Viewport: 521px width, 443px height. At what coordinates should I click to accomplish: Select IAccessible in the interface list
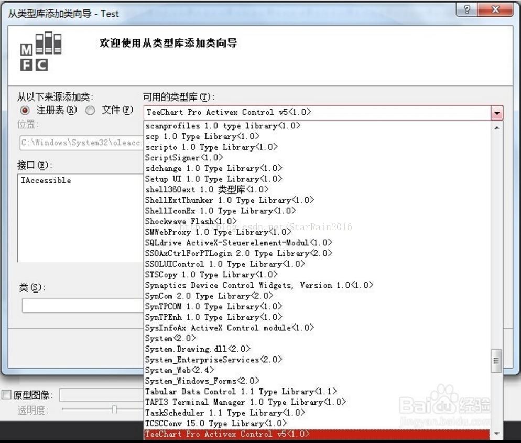[x=46, y=180]
